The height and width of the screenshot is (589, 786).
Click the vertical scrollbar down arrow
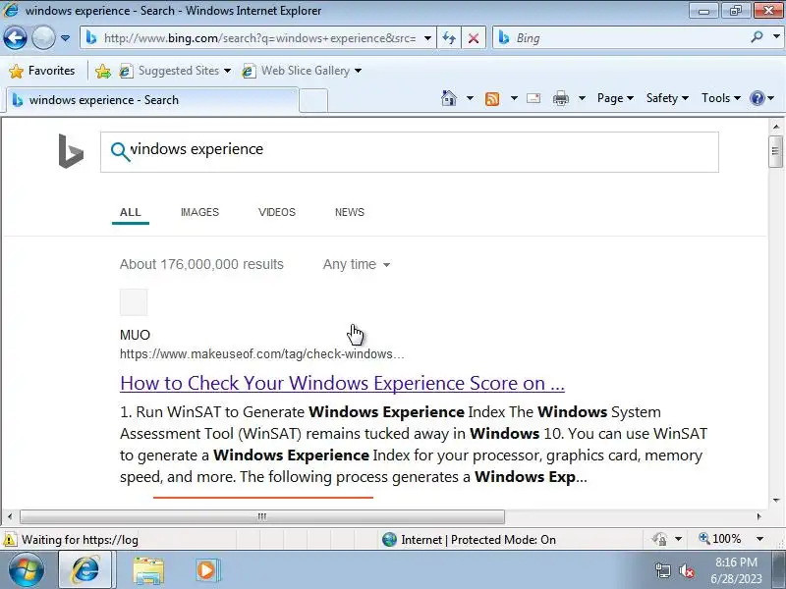[776, 500]
